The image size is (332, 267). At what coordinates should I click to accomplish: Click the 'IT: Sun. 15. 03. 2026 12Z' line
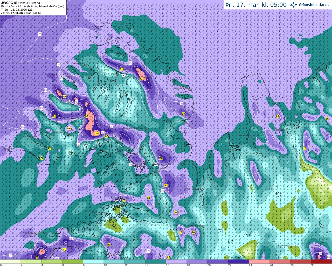coord(16,9)
